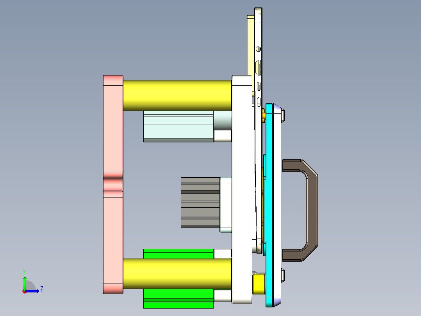Click the gray quarter-circle of the orientation triad
The image size is (421, 316).
(x=30, y=285)
